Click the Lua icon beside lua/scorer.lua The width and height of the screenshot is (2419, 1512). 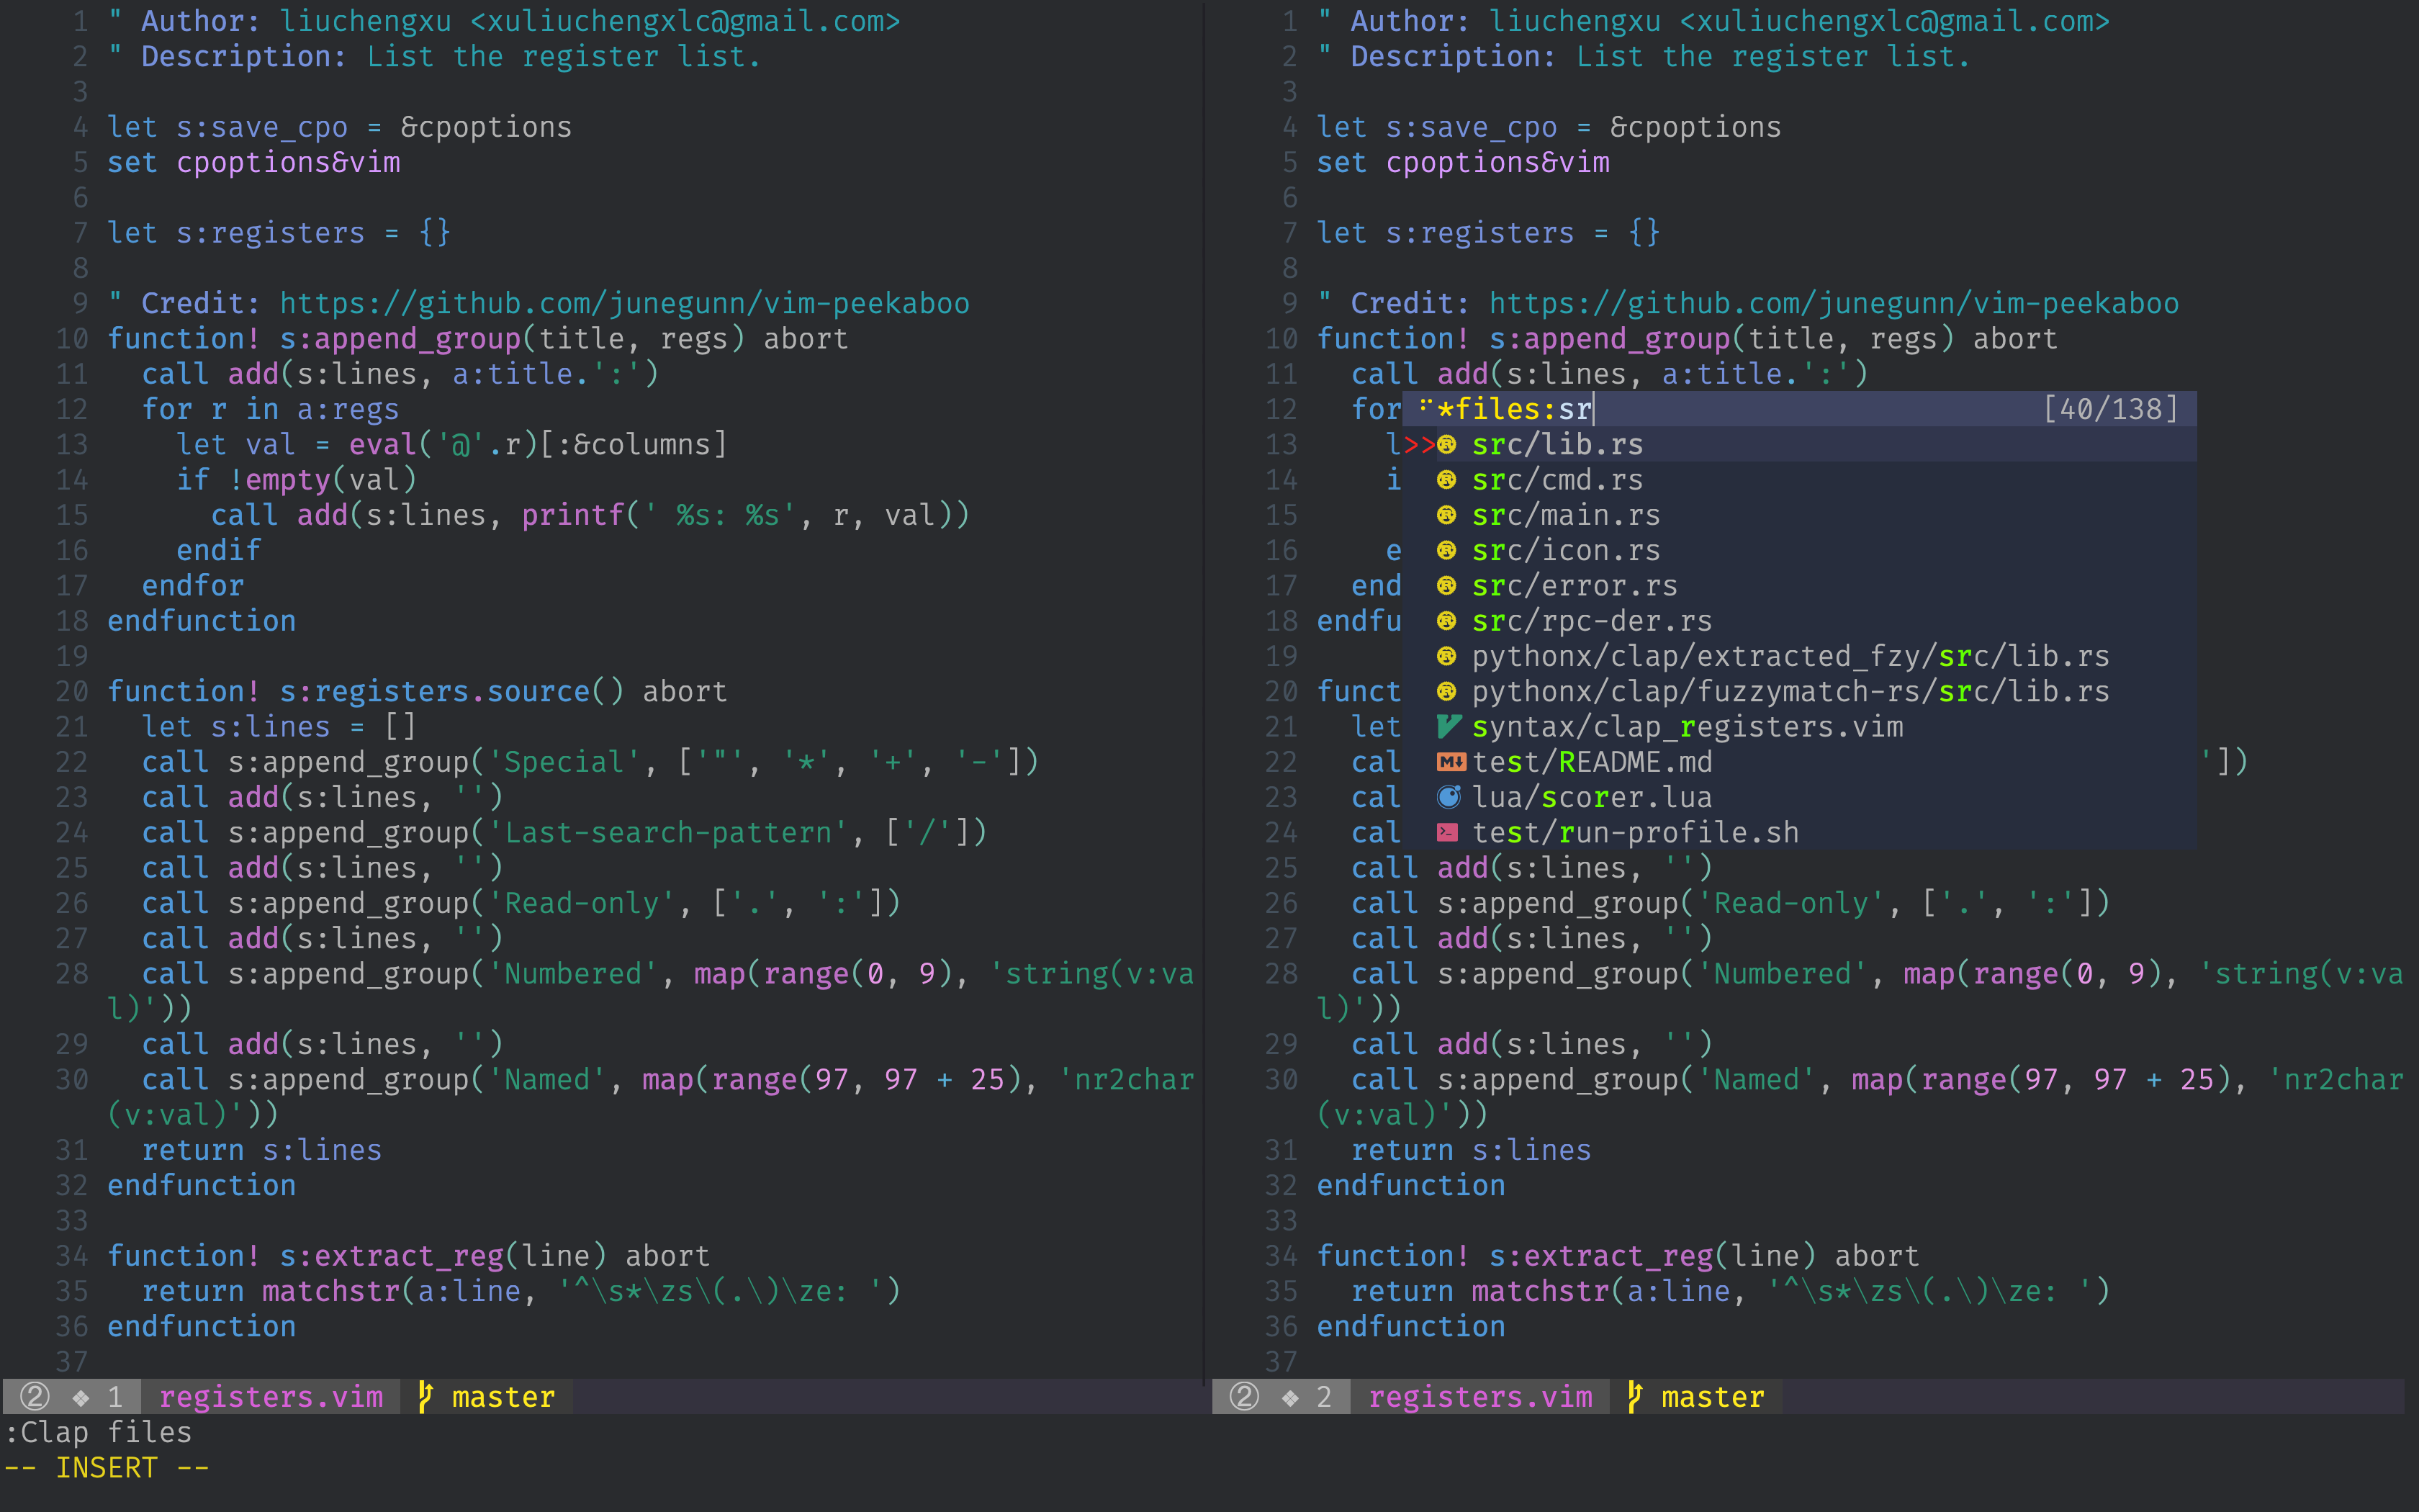(1449, 798)
